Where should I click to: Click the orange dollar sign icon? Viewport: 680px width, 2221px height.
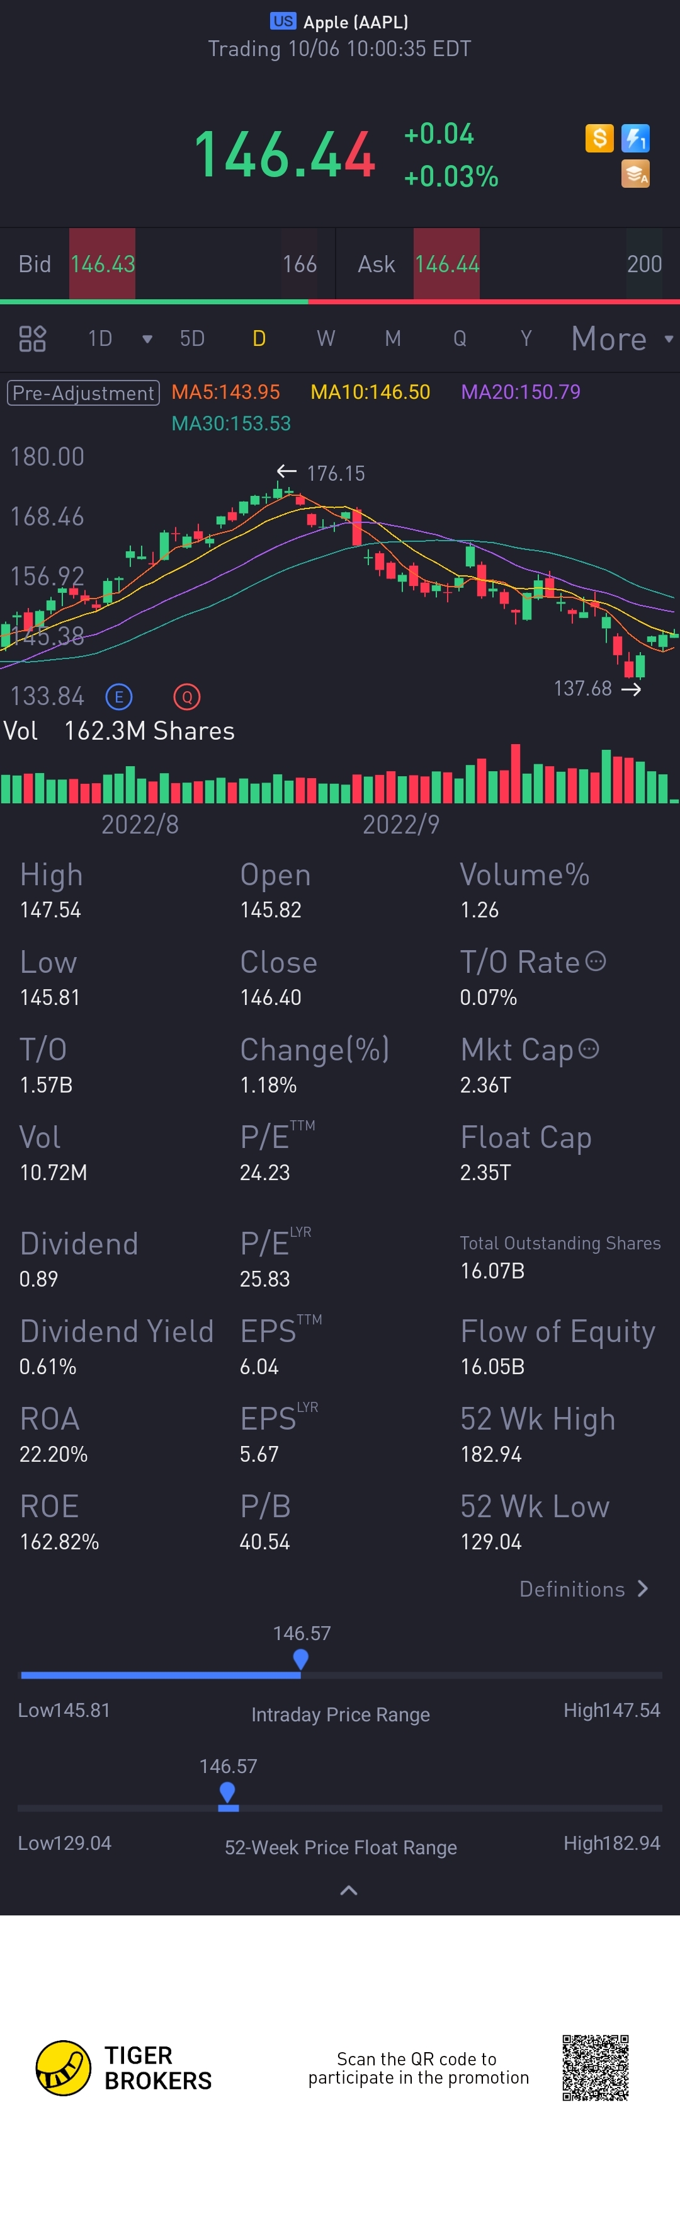[599, 138]
